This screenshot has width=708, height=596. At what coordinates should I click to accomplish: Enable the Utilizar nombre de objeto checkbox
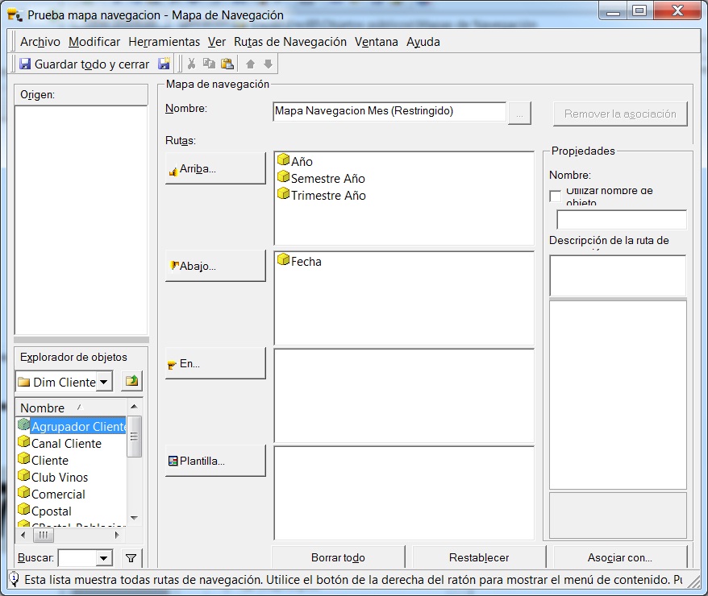tap(556, 196)
